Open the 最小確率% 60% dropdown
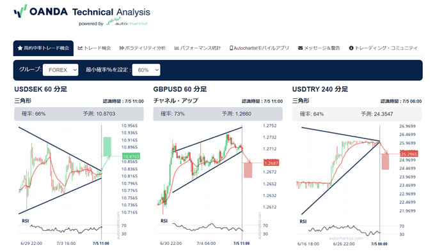Image resolution: width=435 pixels, height=252 pixels. point(146,70)
